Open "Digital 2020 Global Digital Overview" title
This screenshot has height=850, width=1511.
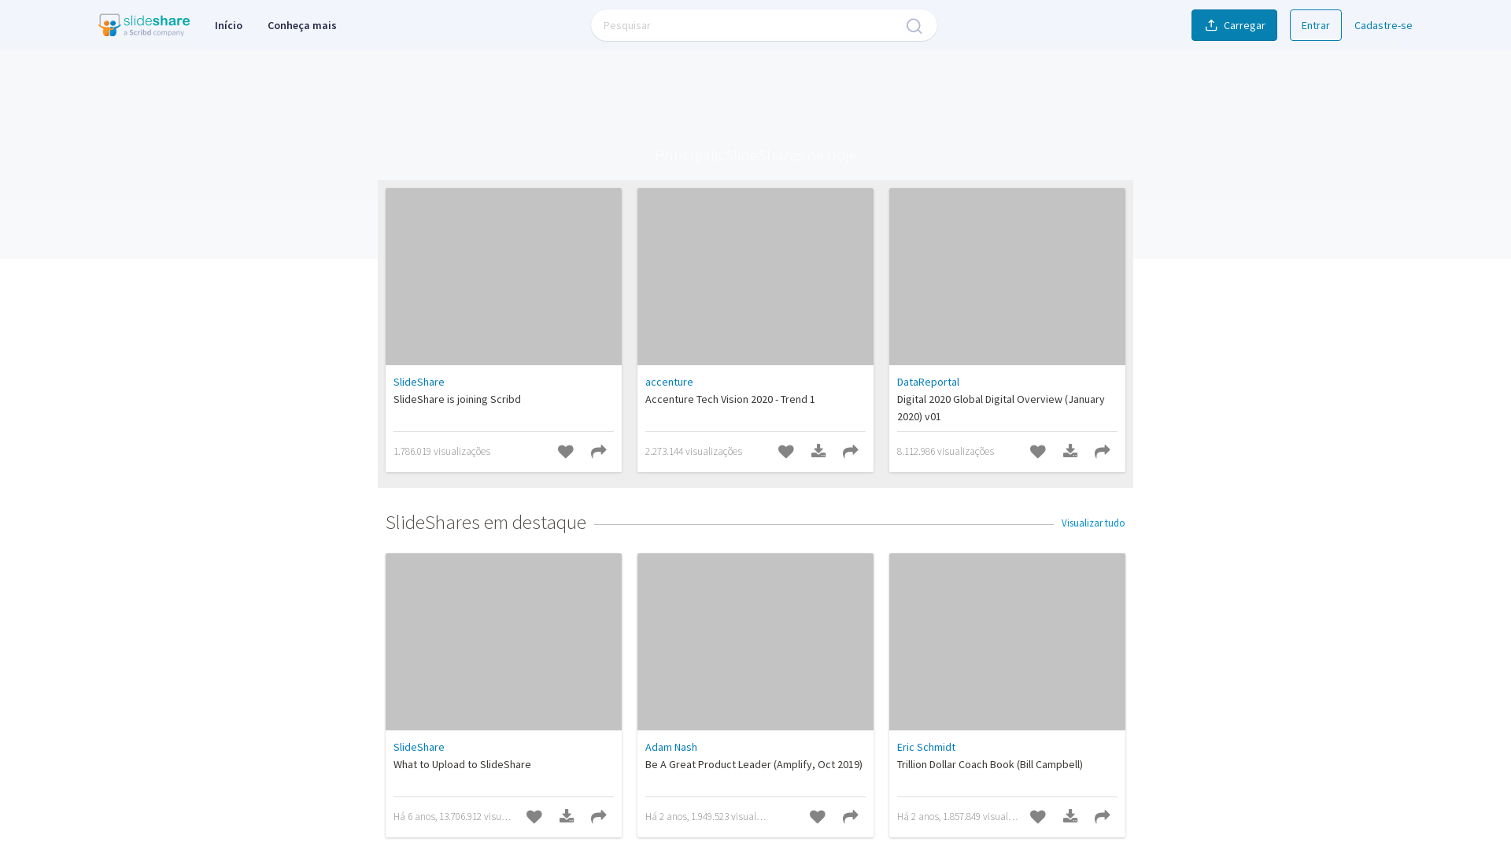pyautogui.click(x=1001, y=408)
